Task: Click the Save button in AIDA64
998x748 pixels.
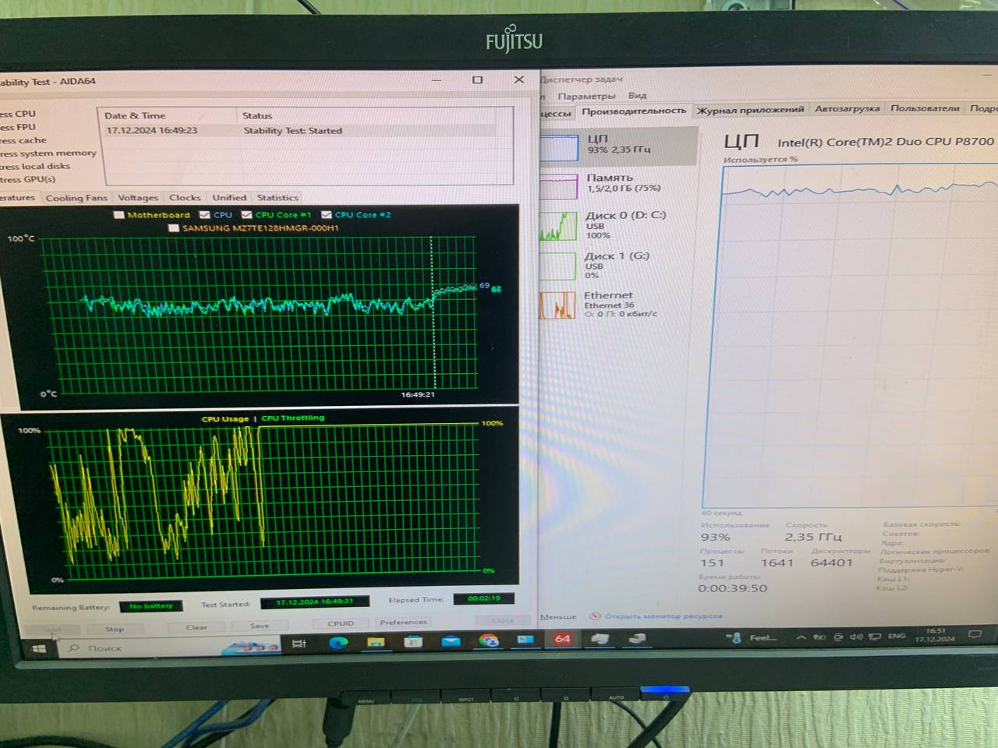Action: (260, 626)
